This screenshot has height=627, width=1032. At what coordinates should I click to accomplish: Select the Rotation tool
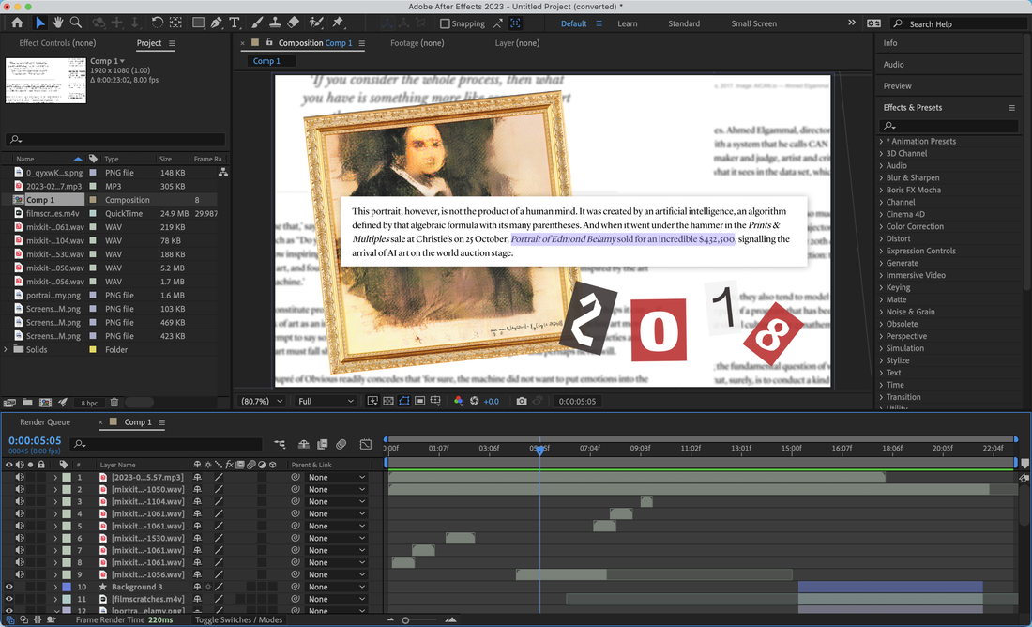pyautogui.click(x=157, y=23)
